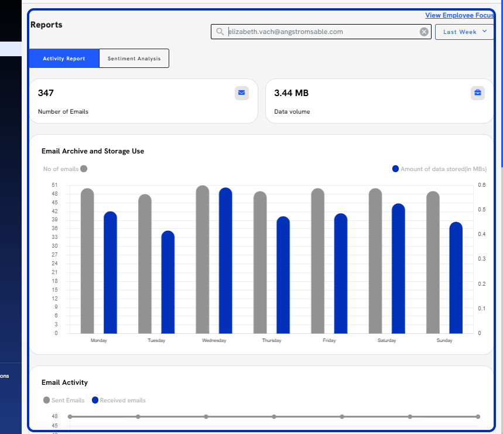Image resolution: width=503 pixels, height=434 pixels.
Task: Click Friday's gray email count bar
Action: 318,261
